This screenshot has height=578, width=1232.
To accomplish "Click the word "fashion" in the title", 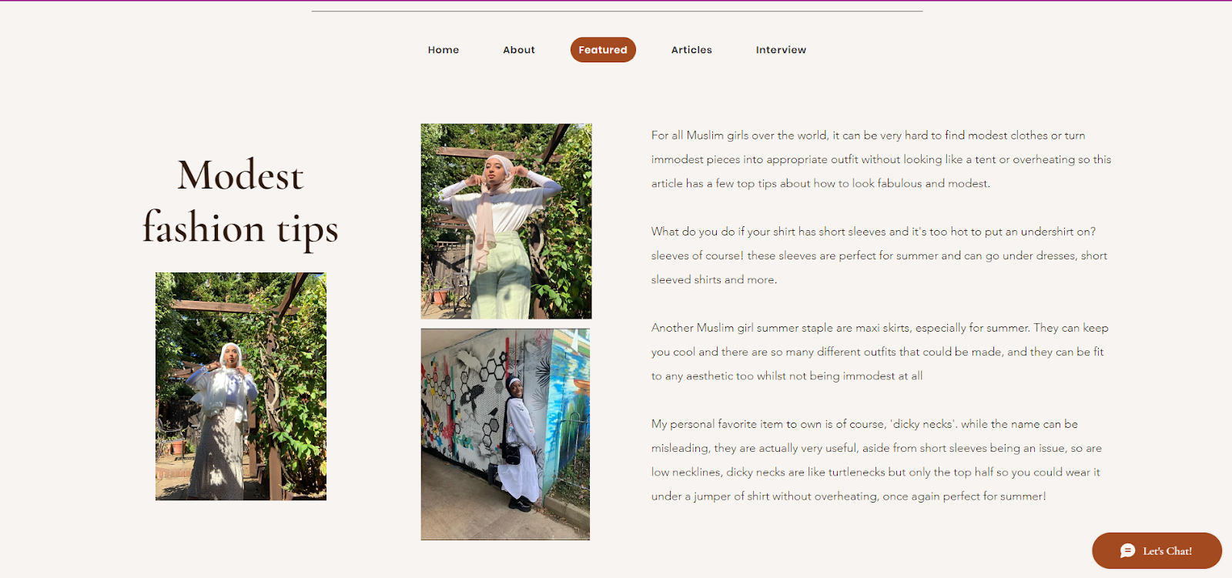I will click(x=204, y=228).
